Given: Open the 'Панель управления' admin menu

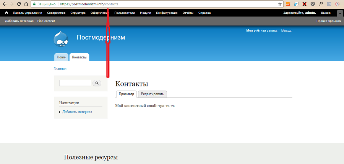Looking at the screenshot, I should click(x=28, y=13).
